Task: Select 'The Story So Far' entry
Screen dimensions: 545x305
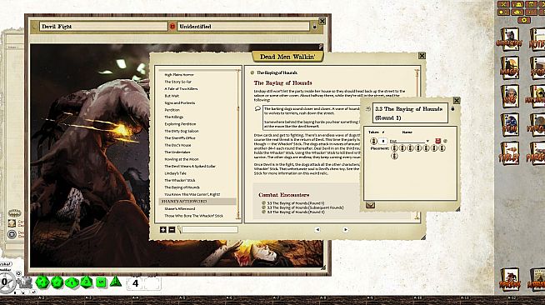Action: coord(177,82)
